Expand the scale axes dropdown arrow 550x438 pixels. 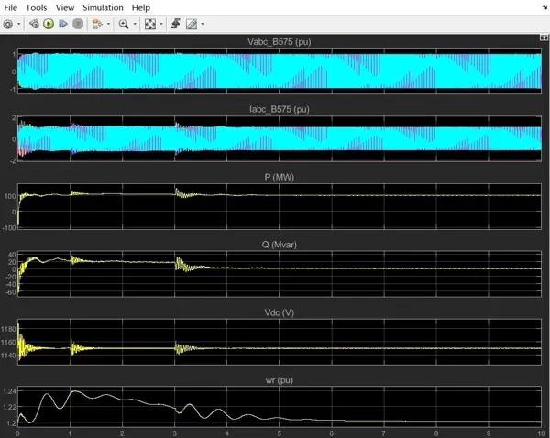pos(161,24)
